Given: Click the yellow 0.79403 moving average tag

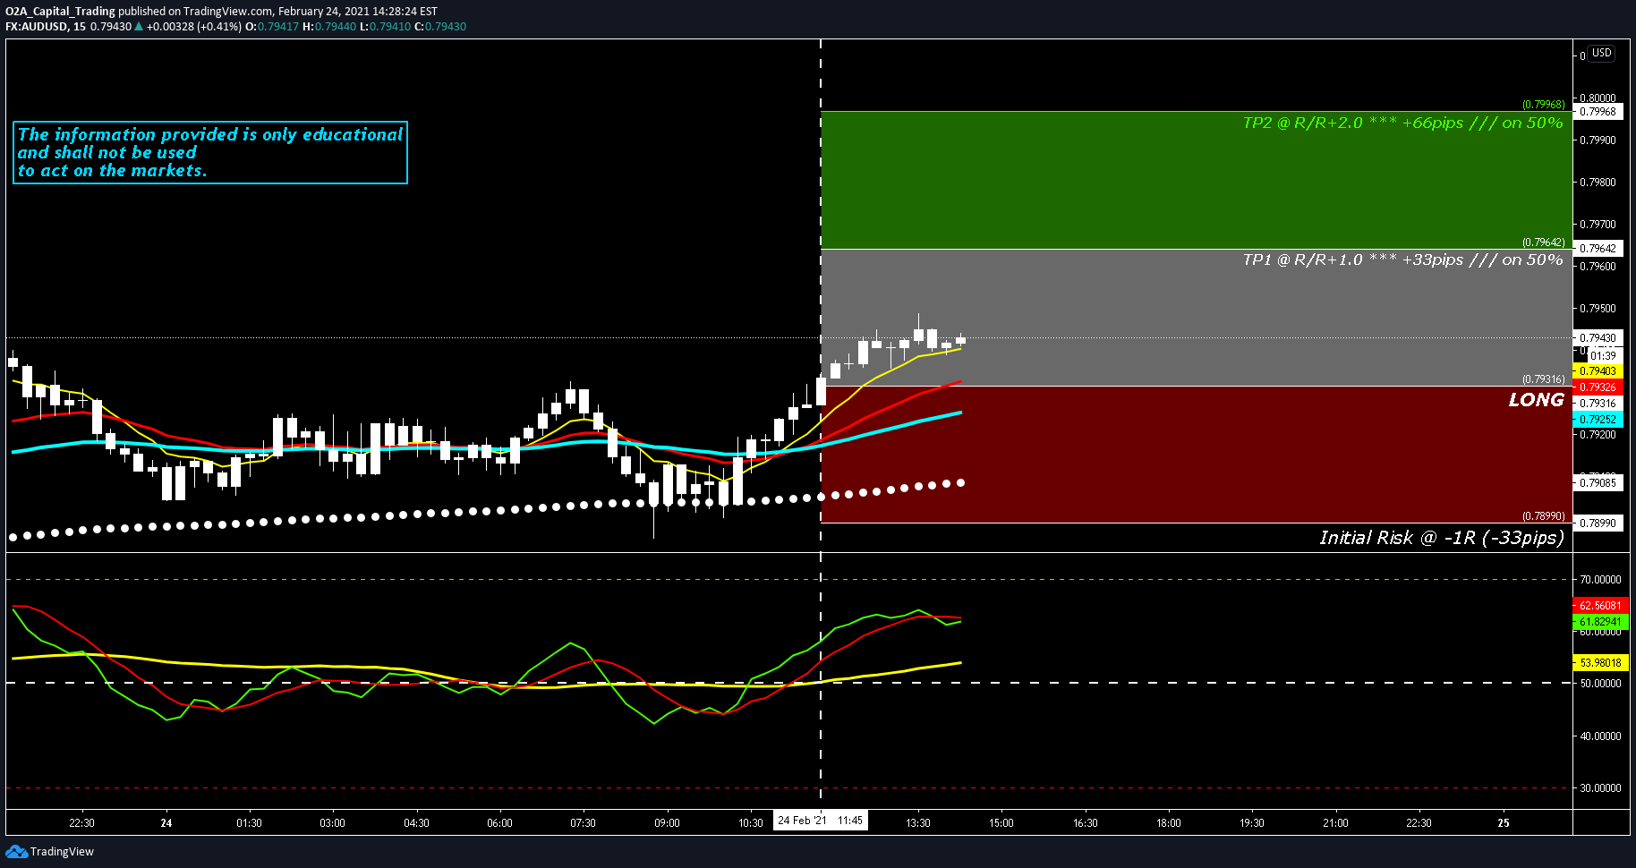Looking at the screenshot, I should click(x=1598, y=371).
